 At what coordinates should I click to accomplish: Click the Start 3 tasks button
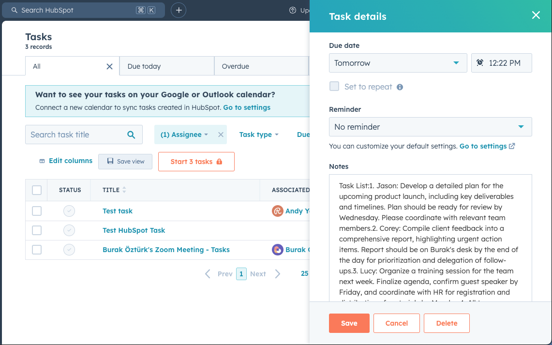click(x=196, y=162)
